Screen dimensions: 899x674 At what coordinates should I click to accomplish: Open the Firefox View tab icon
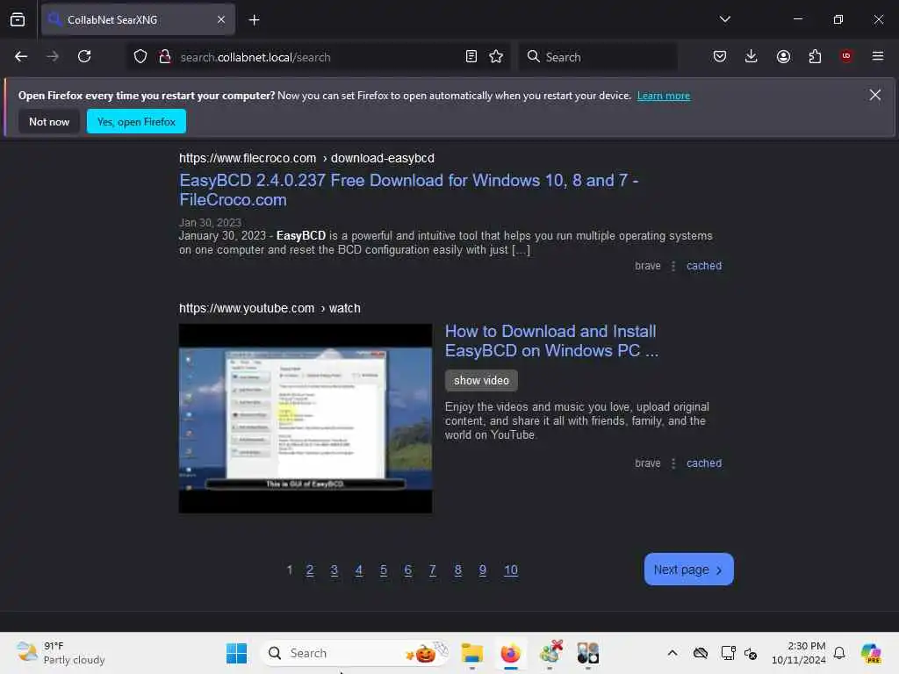point(18,20)
